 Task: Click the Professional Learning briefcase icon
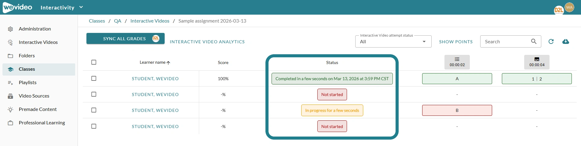point(10,123)
